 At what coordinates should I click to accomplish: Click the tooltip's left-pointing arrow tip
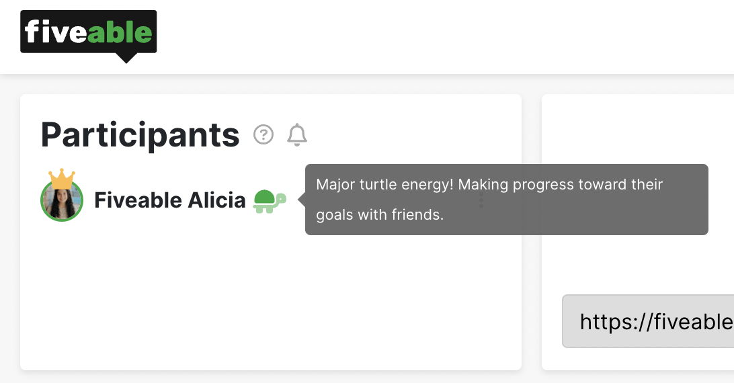(300, 200)
